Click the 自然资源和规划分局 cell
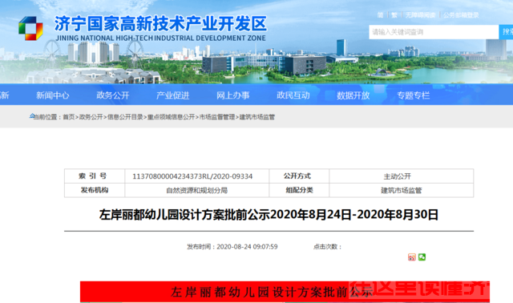Screen dimensions: 513x303 [197, 191]
